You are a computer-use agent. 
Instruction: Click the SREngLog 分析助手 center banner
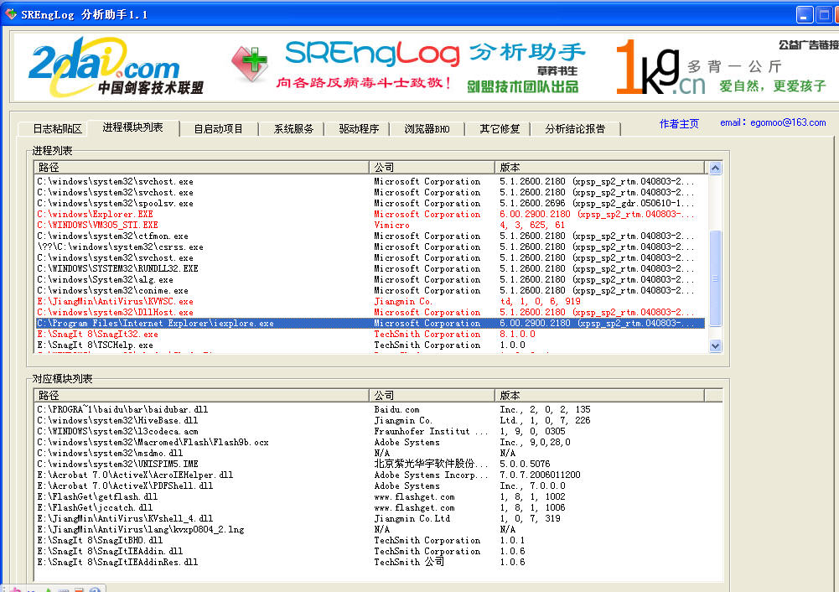409,67
